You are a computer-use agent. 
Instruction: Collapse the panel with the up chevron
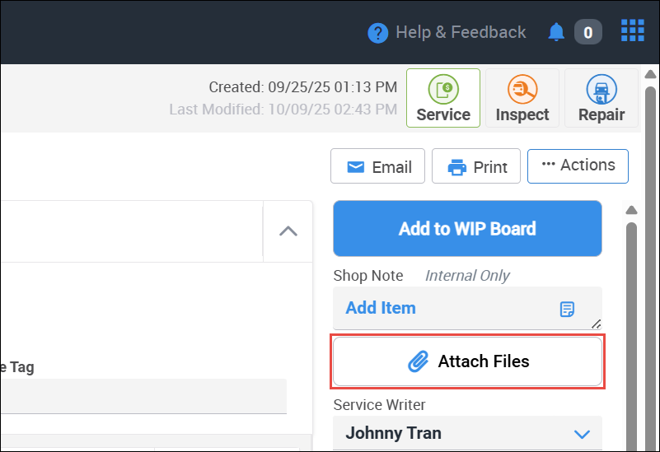click(288, 231)
